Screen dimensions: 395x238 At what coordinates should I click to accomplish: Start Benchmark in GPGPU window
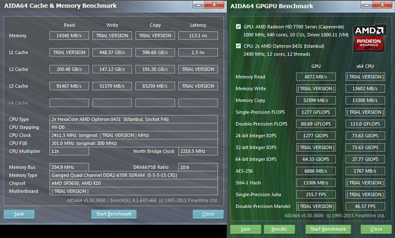328,229
